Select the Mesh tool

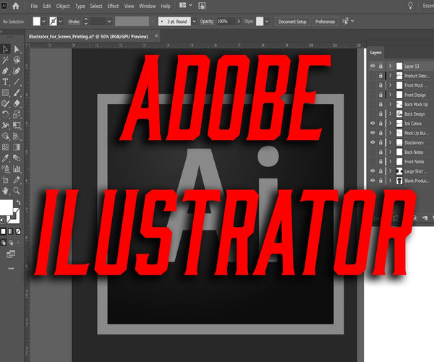click(5, 147)
